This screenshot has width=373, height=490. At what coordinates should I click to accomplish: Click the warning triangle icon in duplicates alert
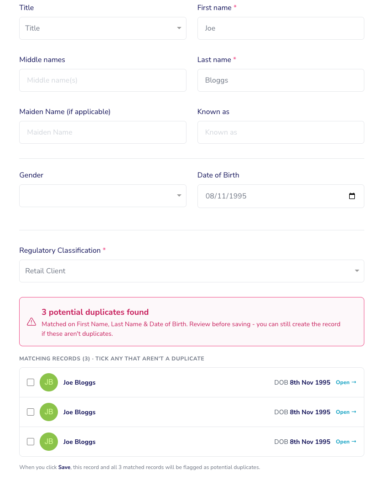coord(31,322)
